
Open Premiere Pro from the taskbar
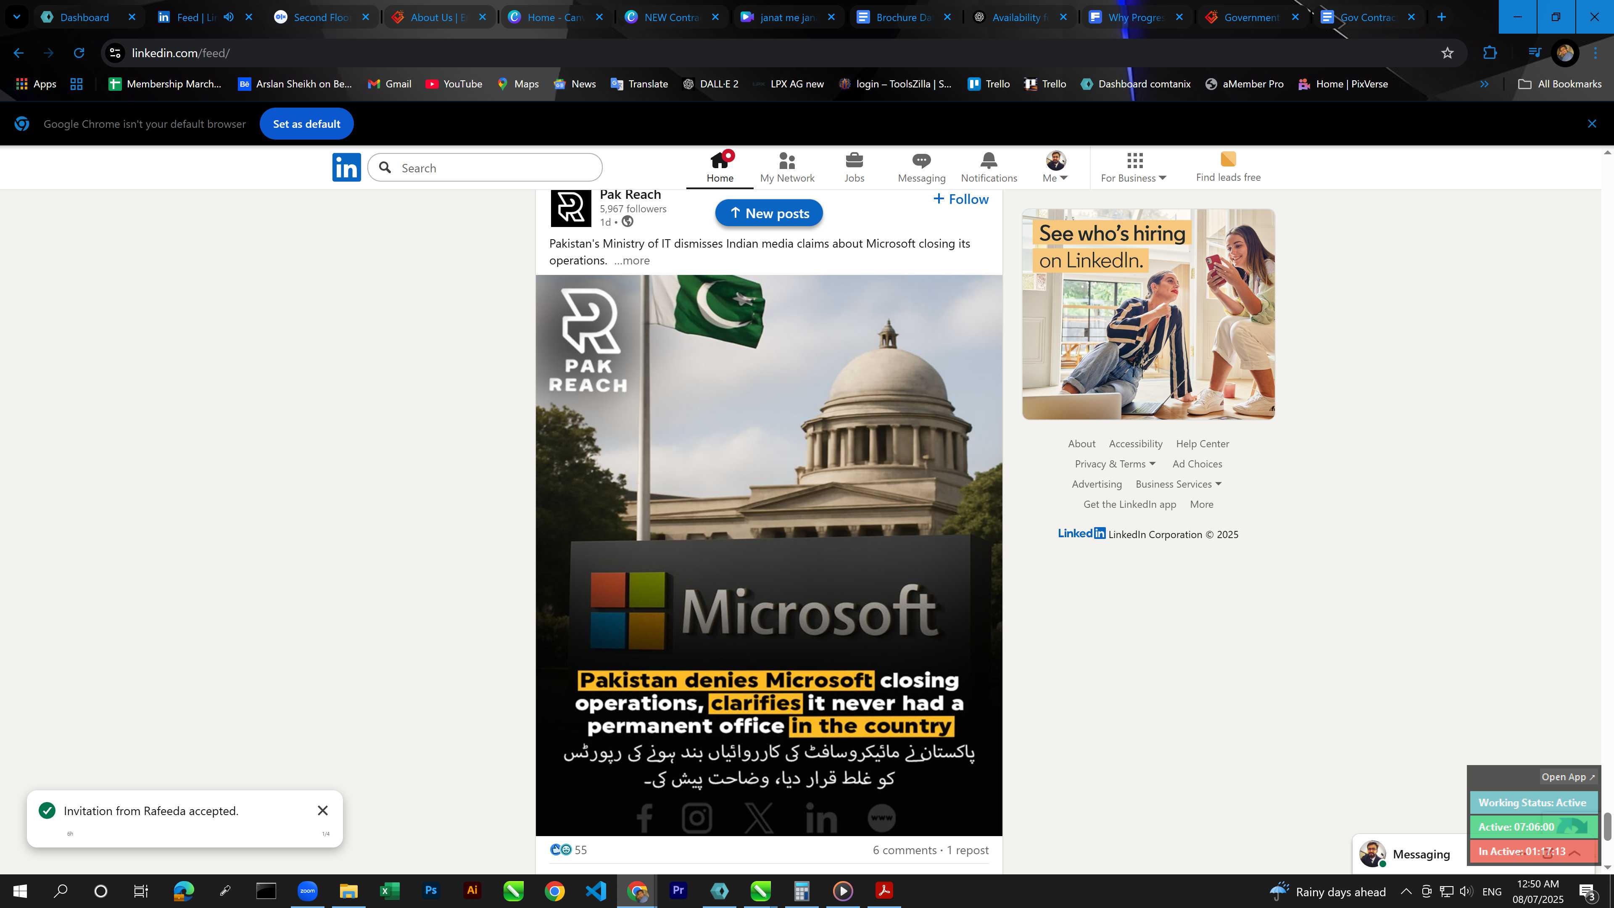pyautogui.click(x=678, y=890)
